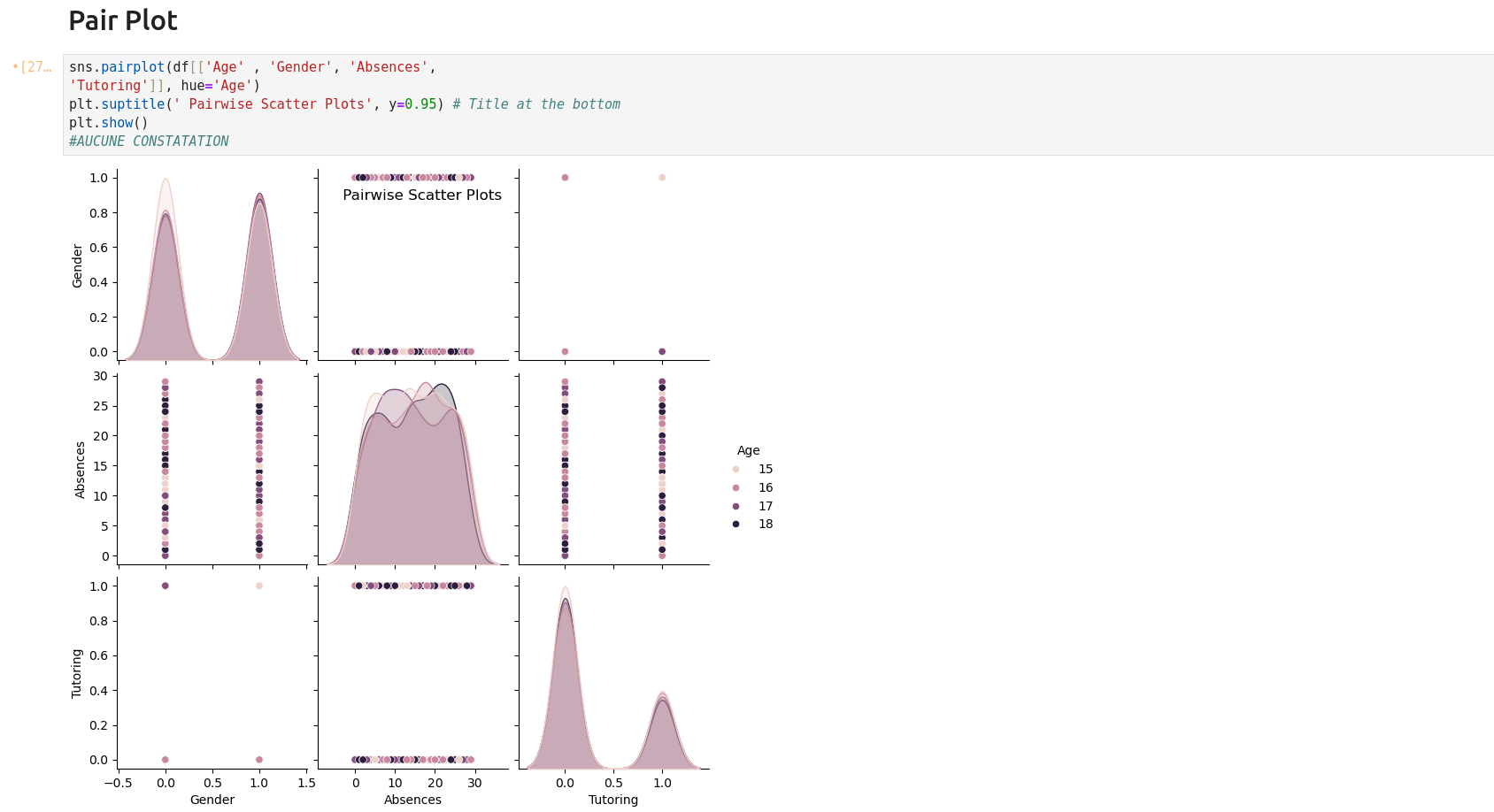Click the Gender density distribution plot
The image size is (1494, 812).
point(212,283)
